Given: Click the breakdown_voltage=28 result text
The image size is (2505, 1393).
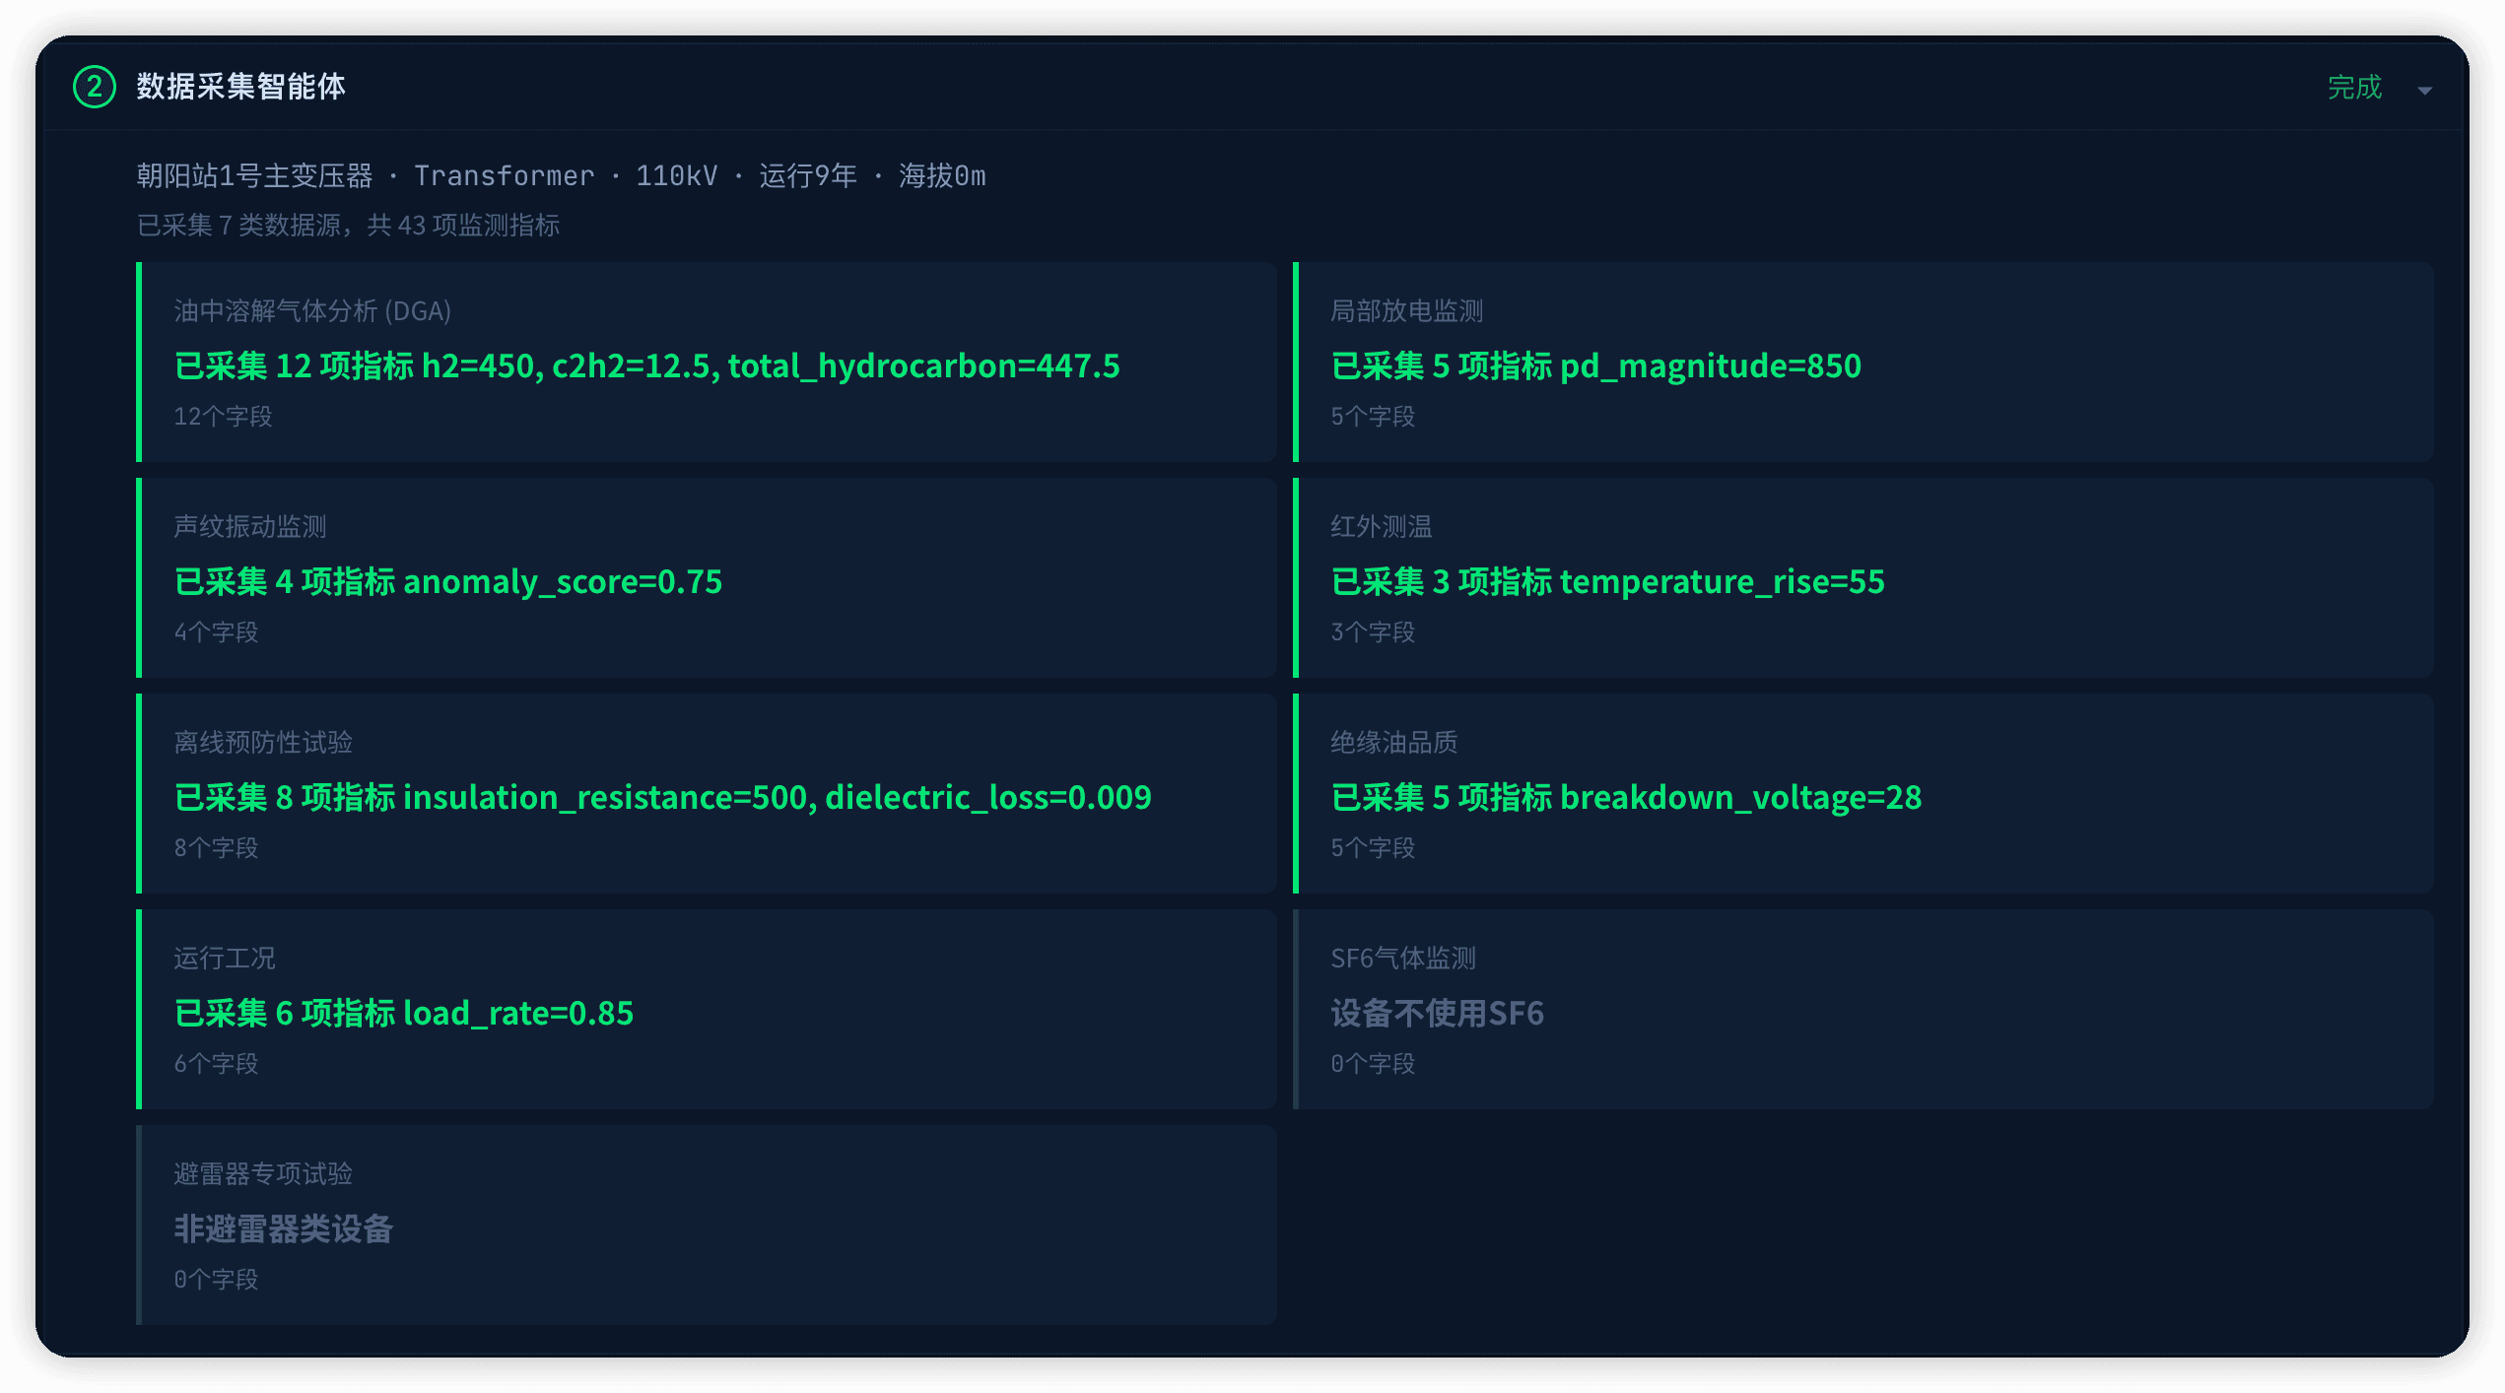Looking at the screenshot, I should tap(1741, 798).
